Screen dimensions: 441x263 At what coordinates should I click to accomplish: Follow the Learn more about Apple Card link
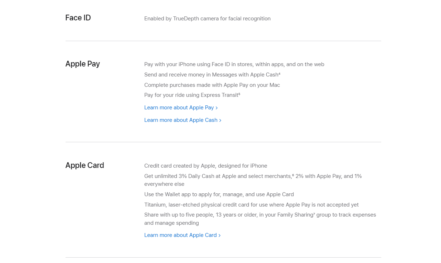(182, 235)
